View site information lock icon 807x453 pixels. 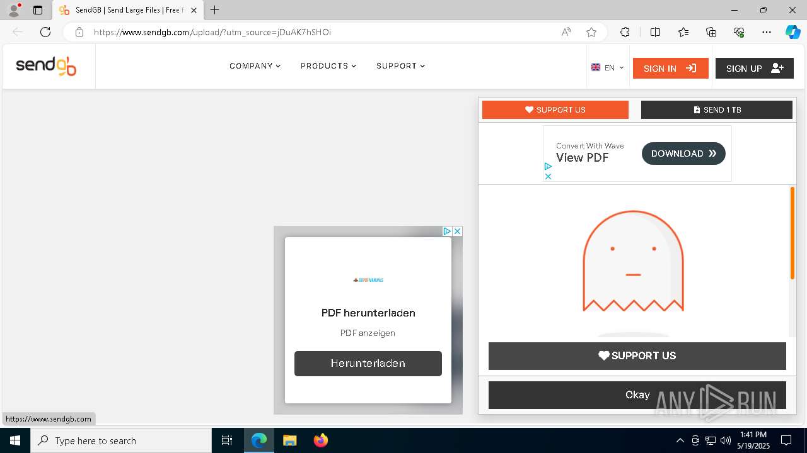79,32
